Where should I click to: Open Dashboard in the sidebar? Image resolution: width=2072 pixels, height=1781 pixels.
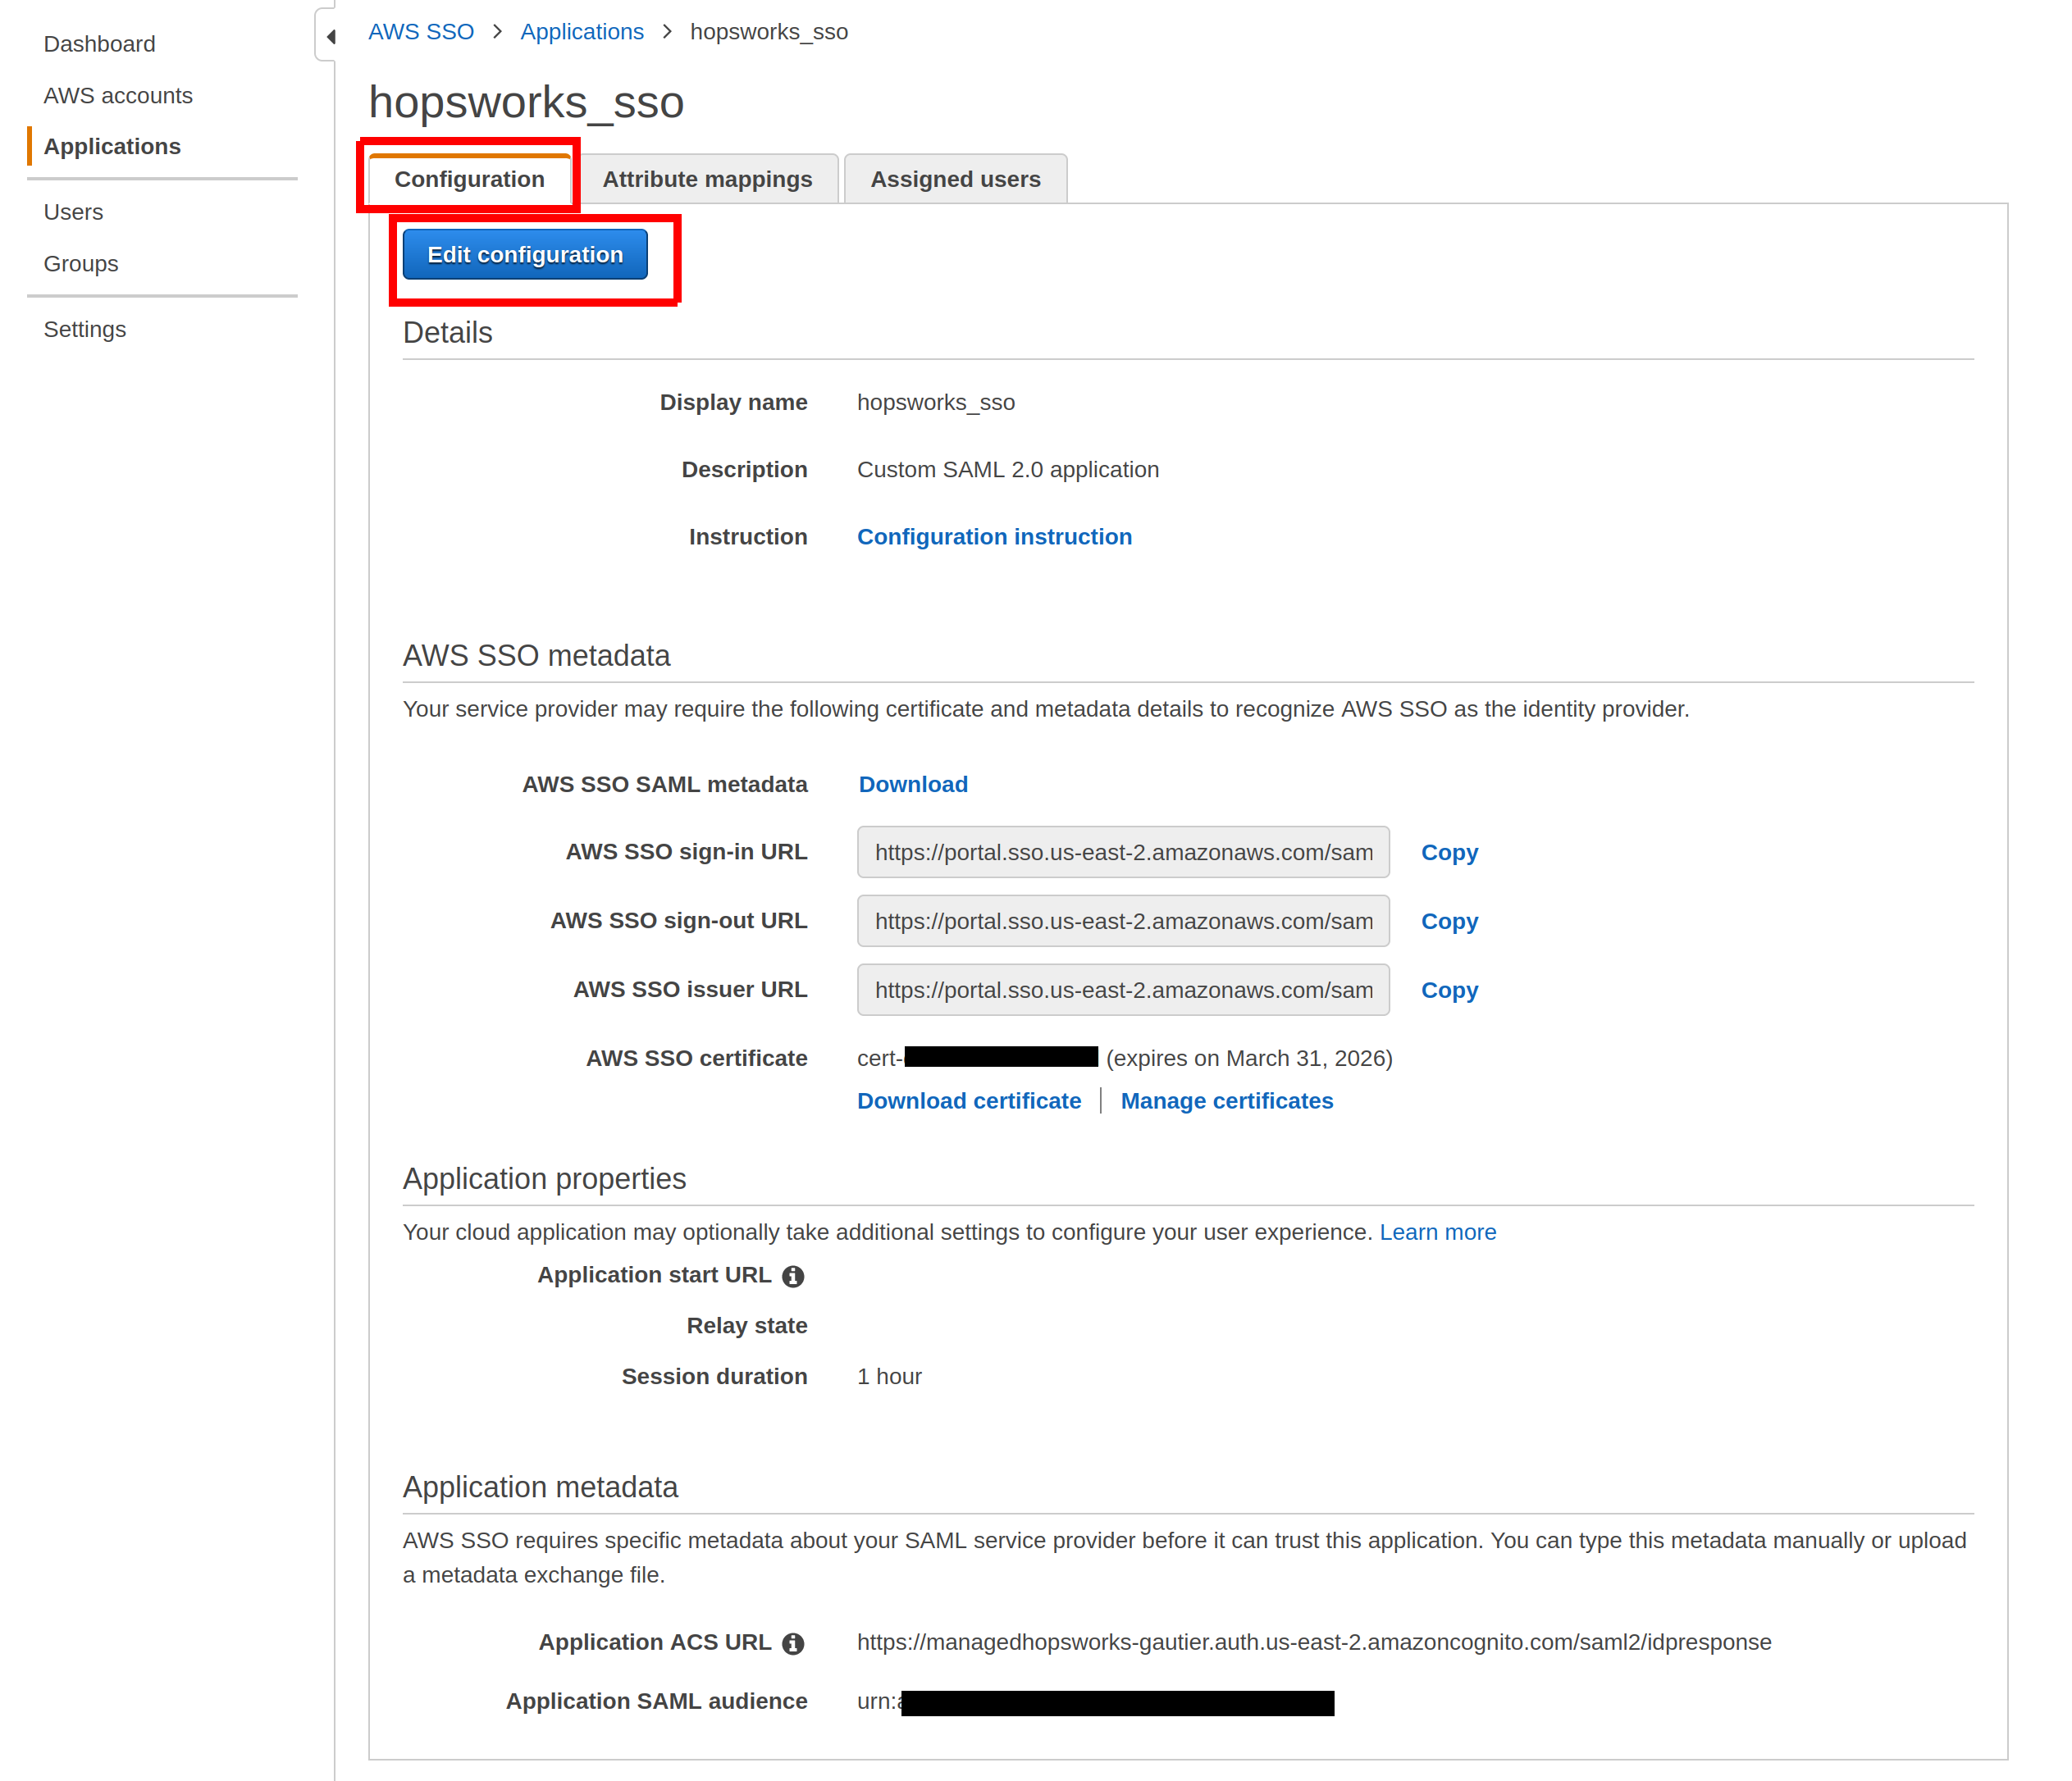pos(99,44)
